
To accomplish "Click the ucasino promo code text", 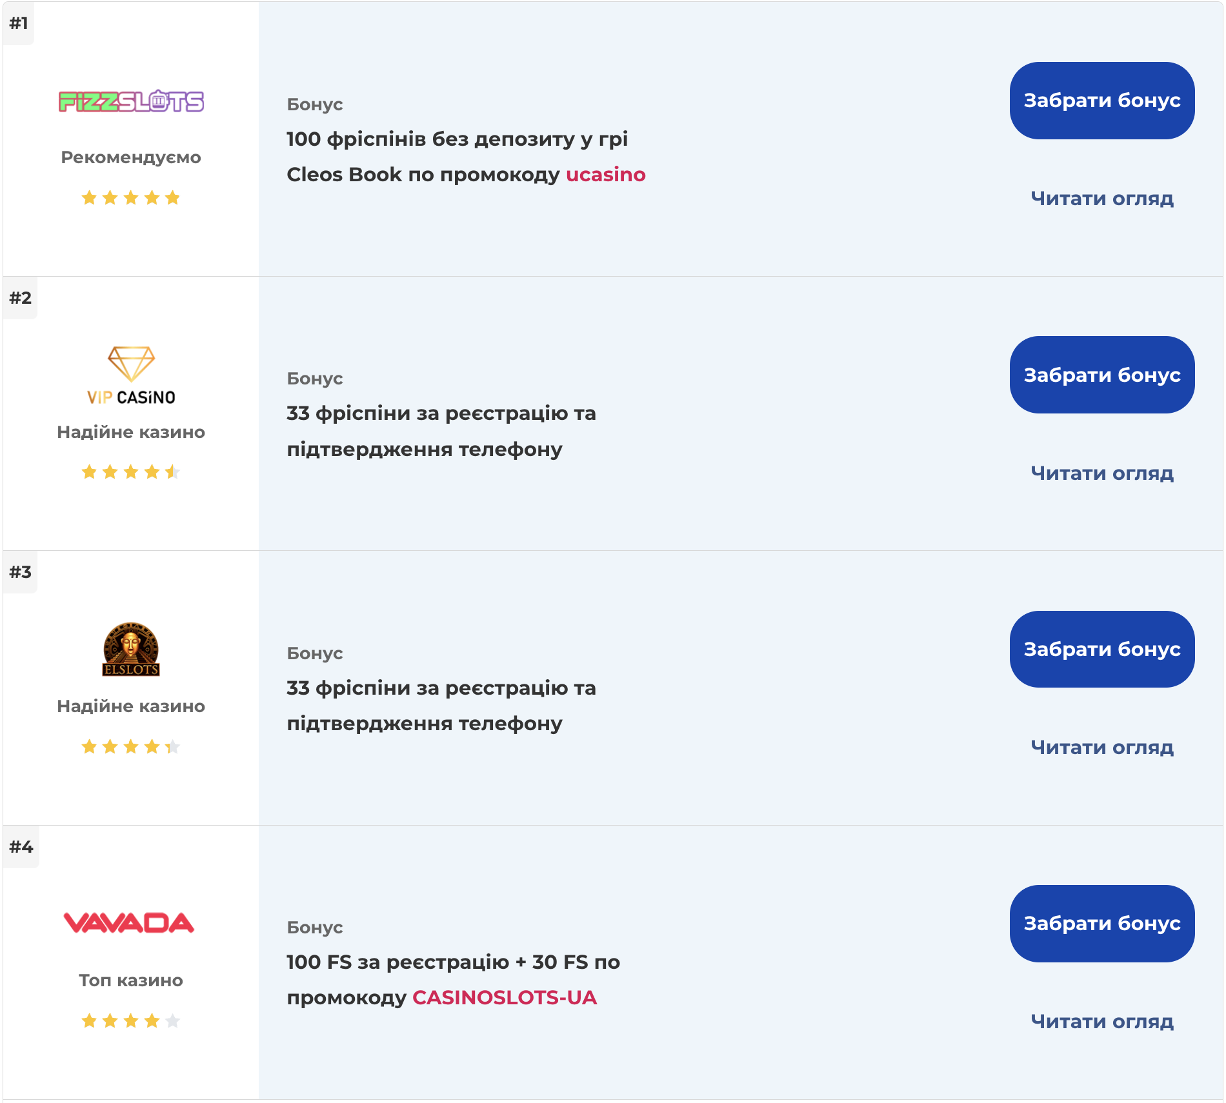I will pos(606,175).
